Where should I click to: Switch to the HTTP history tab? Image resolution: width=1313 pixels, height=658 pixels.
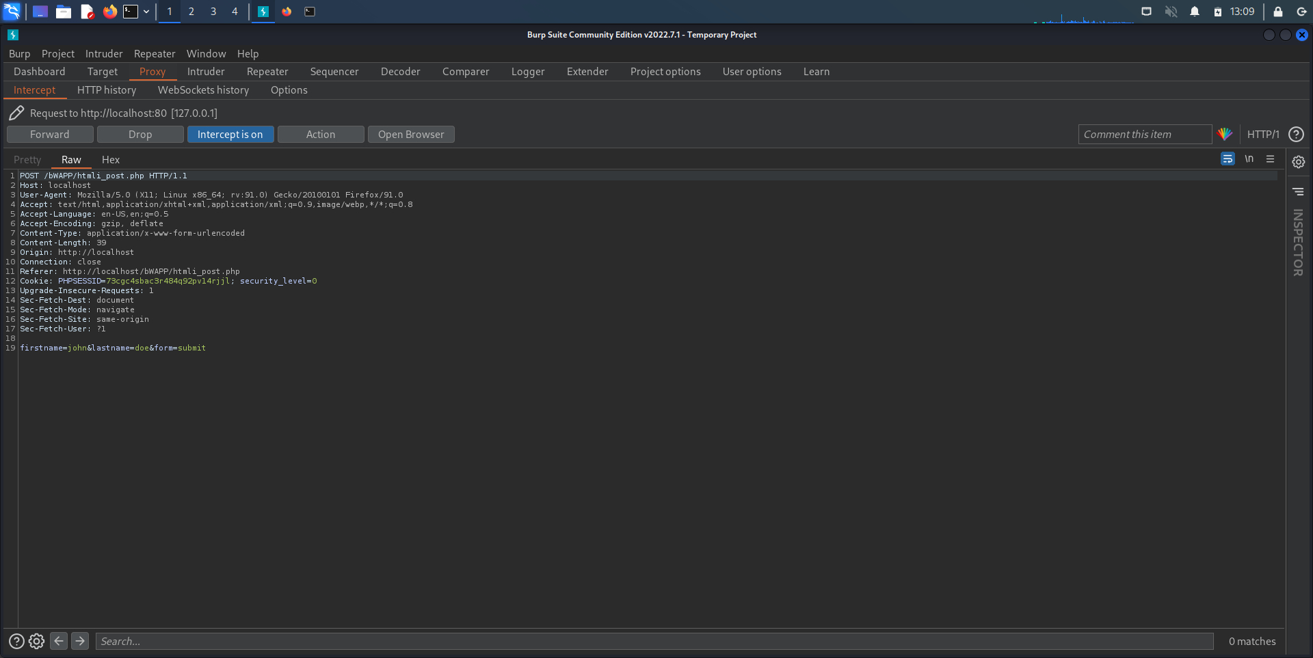tap(107, 90)
